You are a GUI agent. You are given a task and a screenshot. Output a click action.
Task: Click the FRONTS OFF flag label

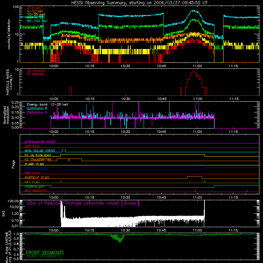pos(35,186)
